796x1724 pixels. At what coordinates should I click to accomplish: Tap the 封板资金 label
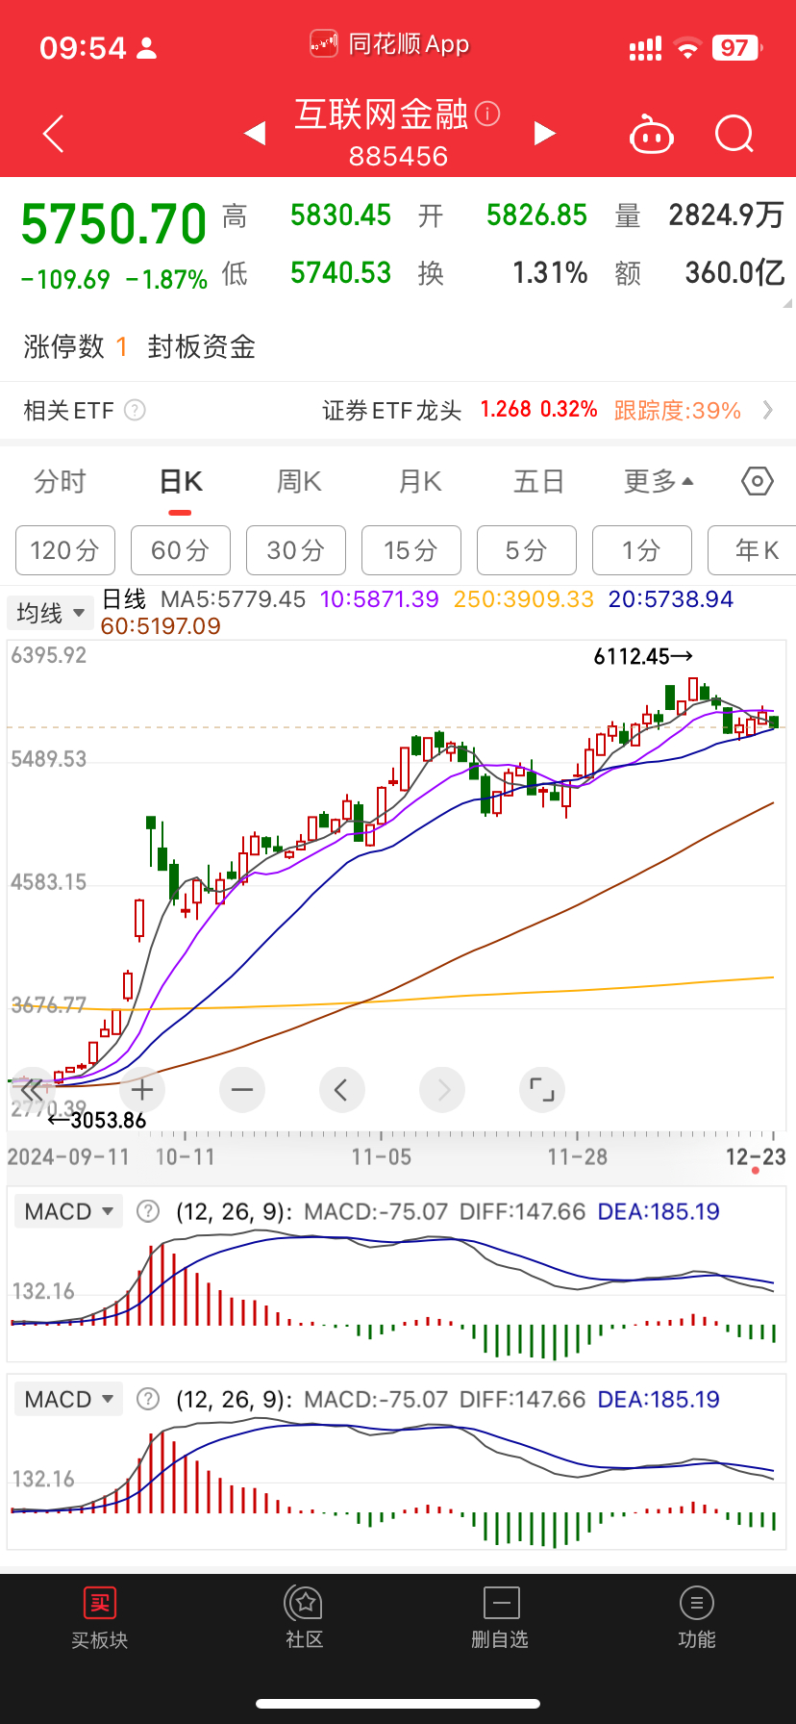[202, 346]
